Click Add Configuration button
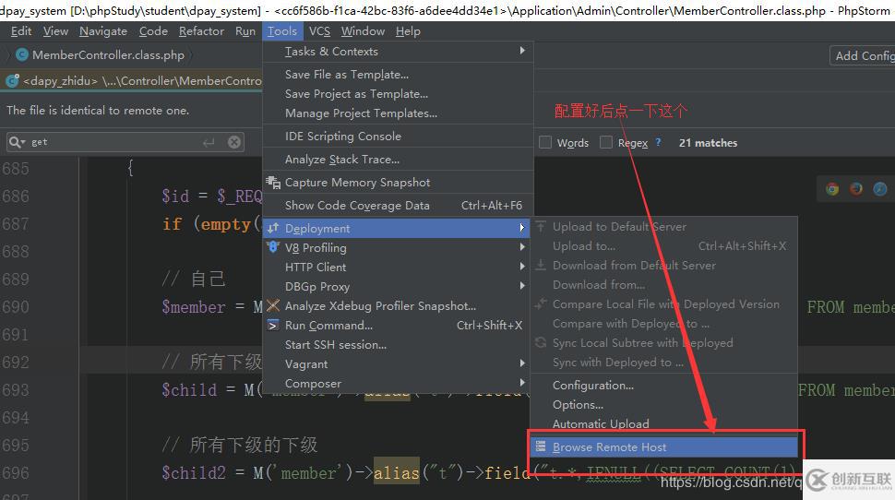Image resolution: width=895 pixels, height=500 pixels. (x=862, y=56)
